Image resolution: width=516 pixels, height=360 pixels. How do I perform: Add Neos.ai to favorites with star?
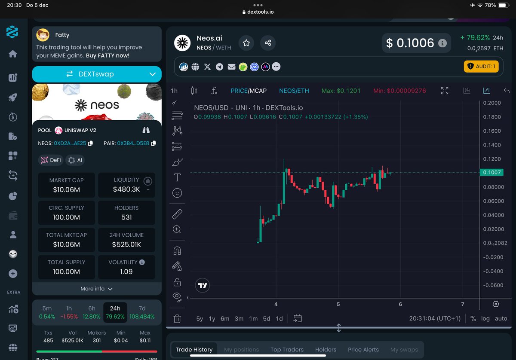click(x=246, y=43)
